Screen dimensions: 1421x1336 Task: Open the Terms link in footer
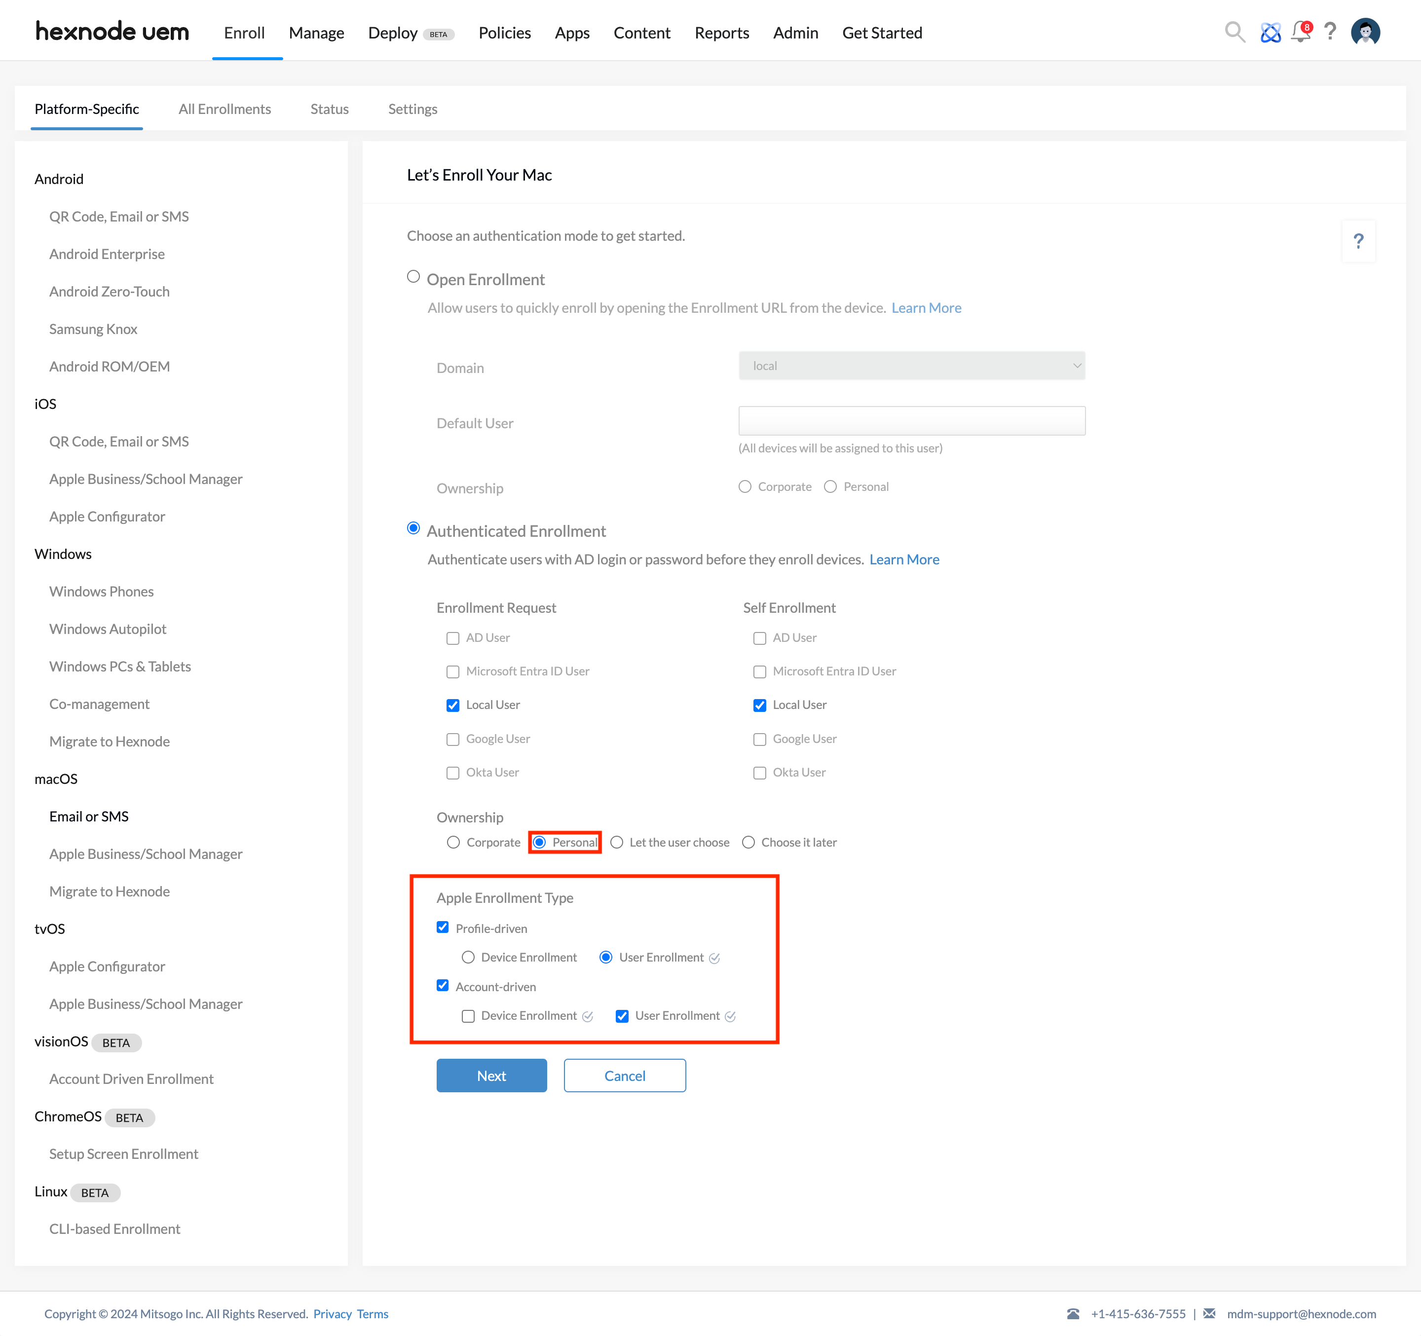373,1314
